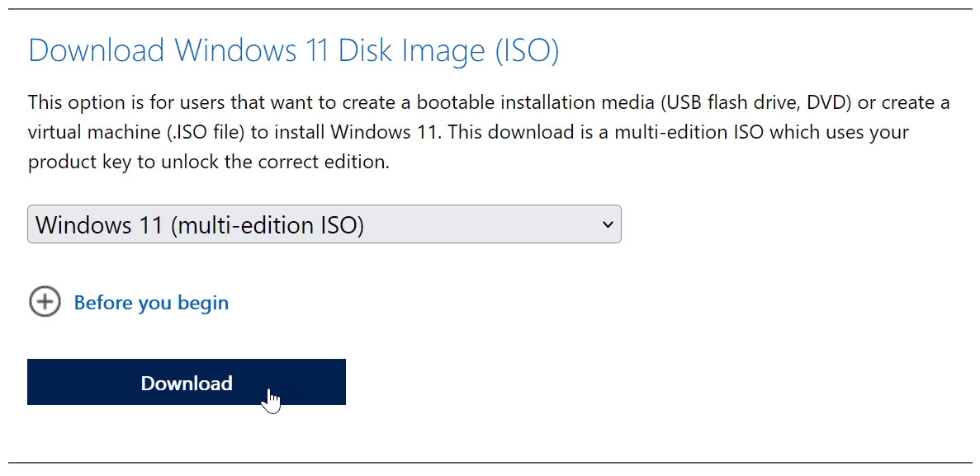Click the dropdown chevron arrow
This screenshot has width=980, height=476.
pyautogui.click(x=608, y=224)
